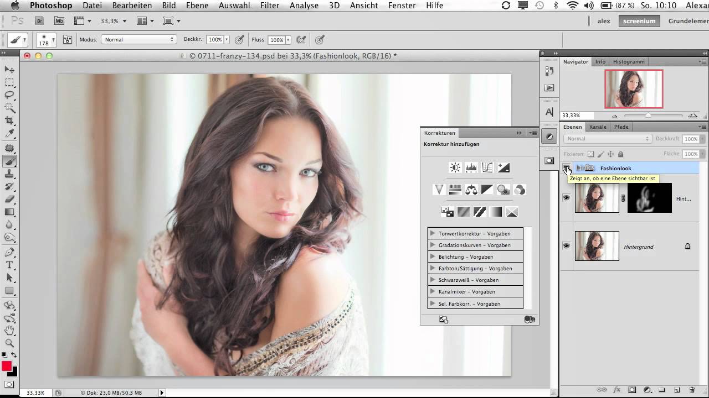Open the Korrekturen panel options menu
Image resolution: width=709 pixels, height=398 pixels.
coord(532,133)
